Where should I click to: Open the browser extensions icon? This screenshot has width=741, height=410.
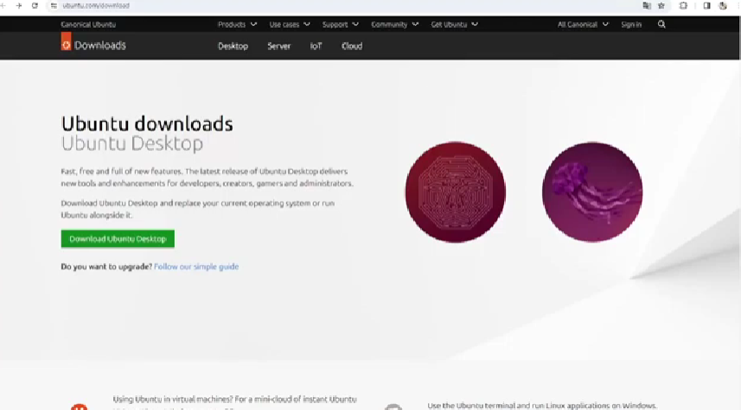[683, 6]
